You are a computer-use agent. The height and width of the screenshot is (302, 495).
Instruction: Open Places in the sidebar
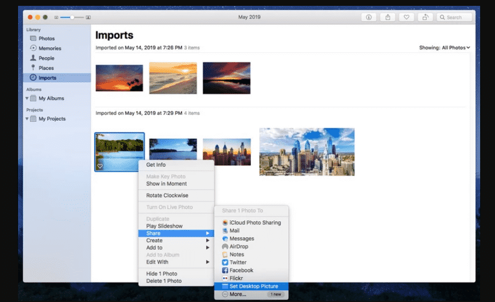[x=46, y=68]
